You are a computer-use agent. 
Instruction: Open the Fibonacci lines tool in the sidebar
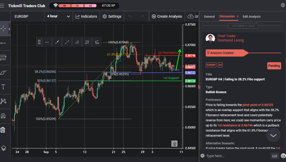(3, 58)
